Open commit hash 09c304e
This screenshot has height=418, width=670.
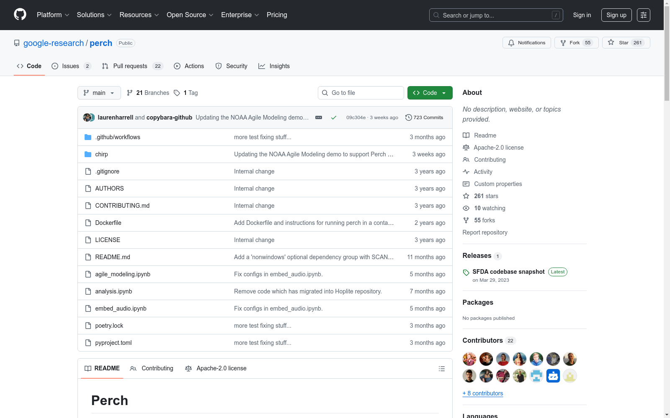(356, 117)
